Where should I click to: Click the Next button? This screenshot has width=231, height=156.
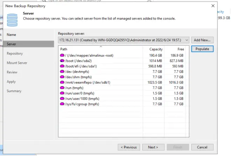(153, 147)
